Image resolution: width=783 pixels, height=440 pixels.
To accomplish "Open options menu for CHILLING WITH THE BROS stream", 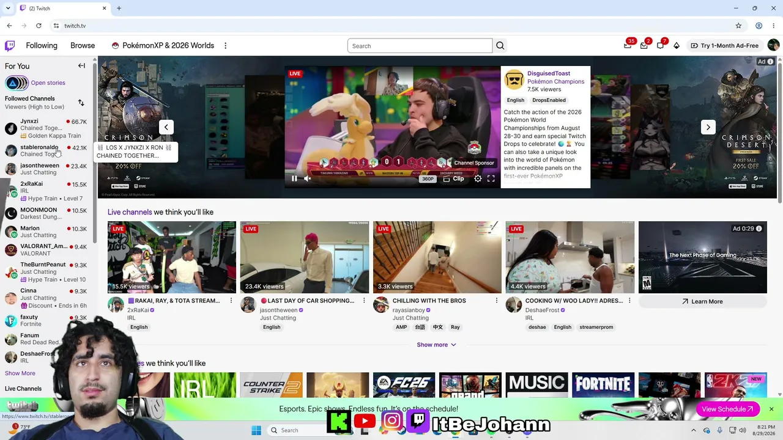I will [497, 301].
